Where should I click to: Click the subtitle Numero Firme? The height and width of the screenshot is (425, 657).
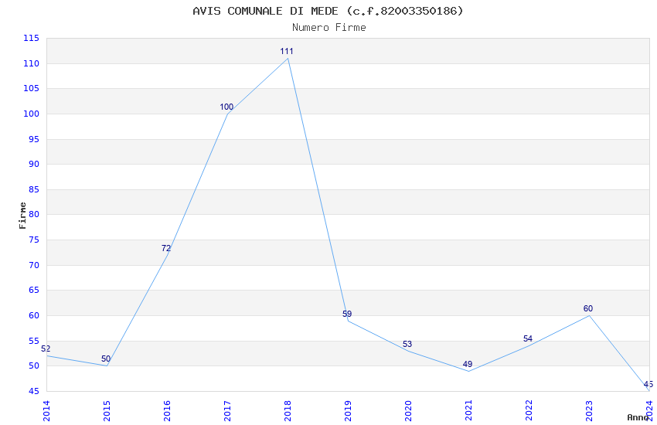point(329,28)
